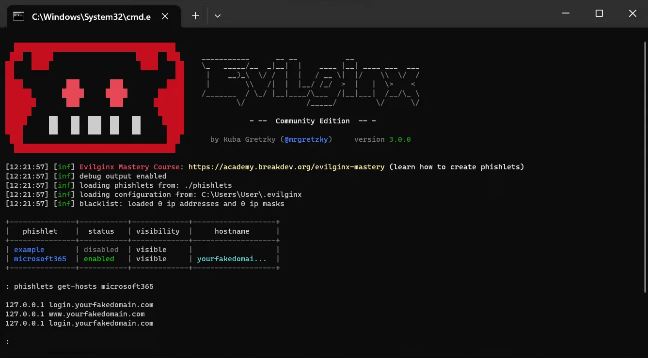Close the cmd.exe terminal tab
Screen dimensions: 648x358
165,16
